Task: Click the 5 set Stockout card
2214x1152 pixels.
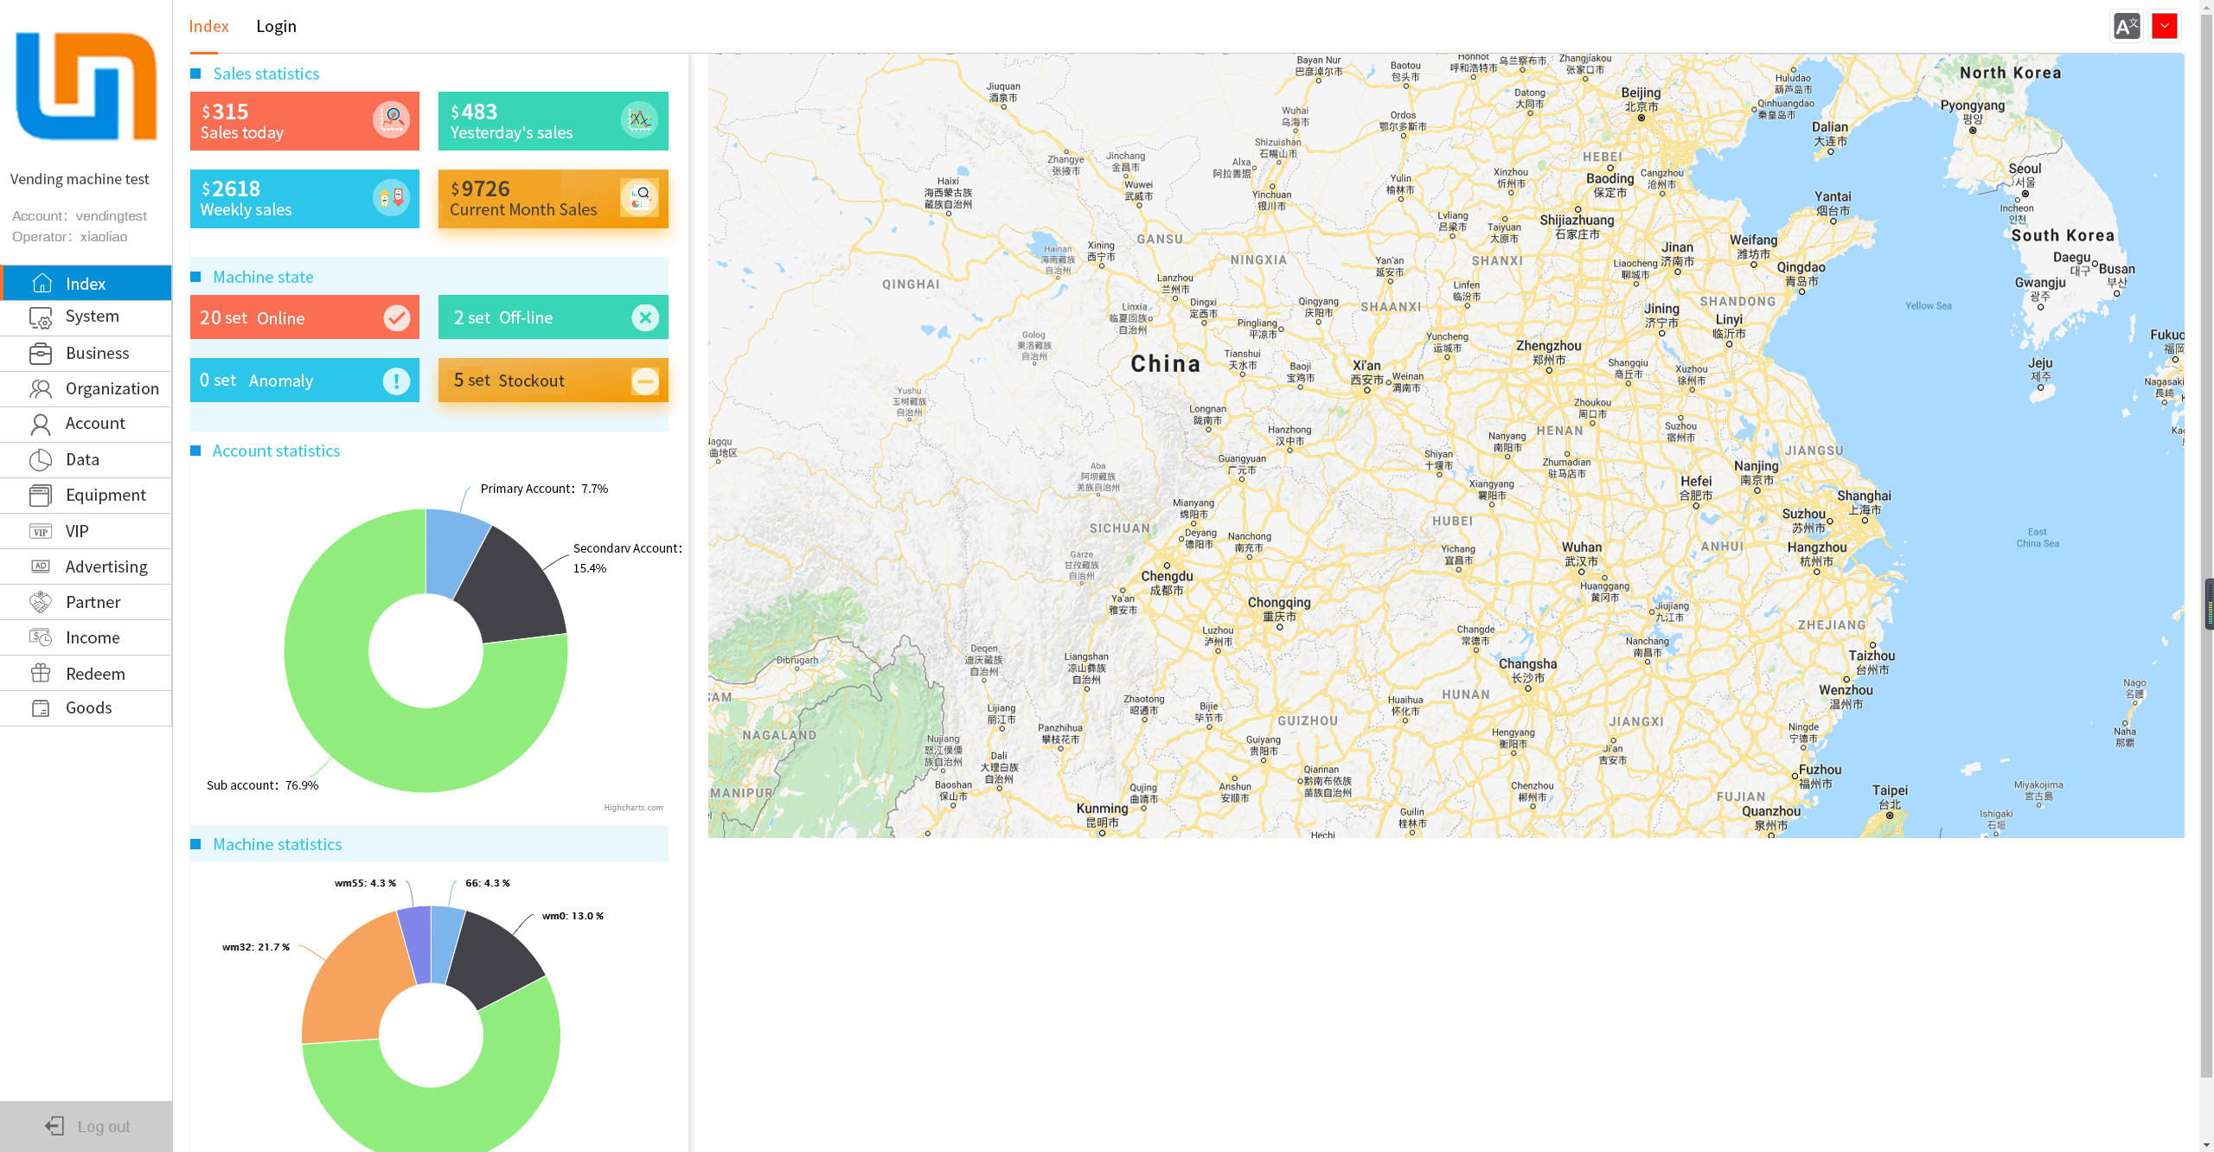Action: (553, 381)
